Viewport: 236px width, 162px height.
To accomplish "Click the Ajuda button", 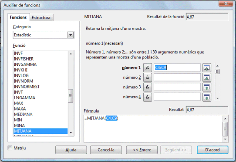I will coord(71,150).
